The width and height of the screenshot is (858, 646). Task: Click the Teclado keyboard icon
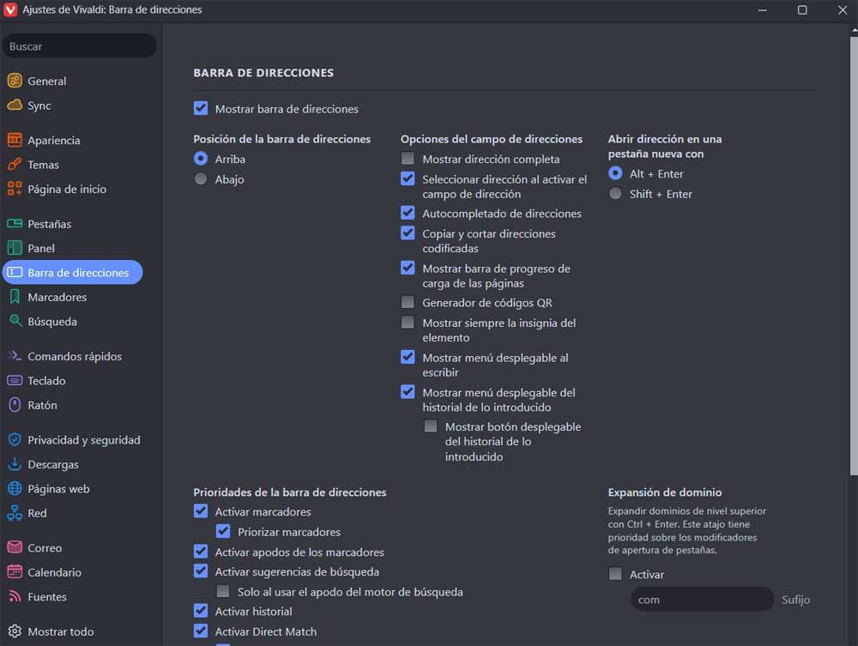pos(15,380)
